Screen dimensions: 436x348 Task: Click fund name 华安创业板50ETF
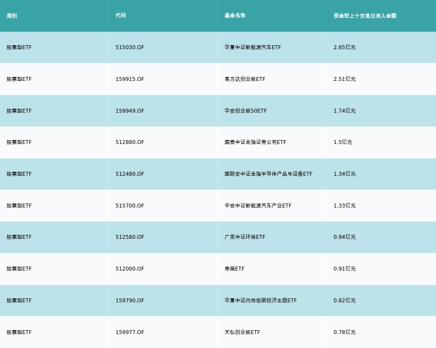(x=245, y=111)
